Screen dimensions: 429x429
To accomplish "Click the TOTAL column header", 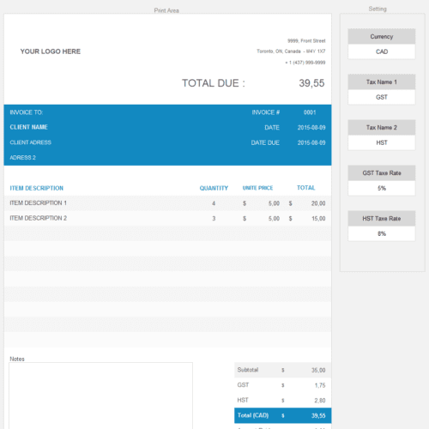I will coord(305,188).
